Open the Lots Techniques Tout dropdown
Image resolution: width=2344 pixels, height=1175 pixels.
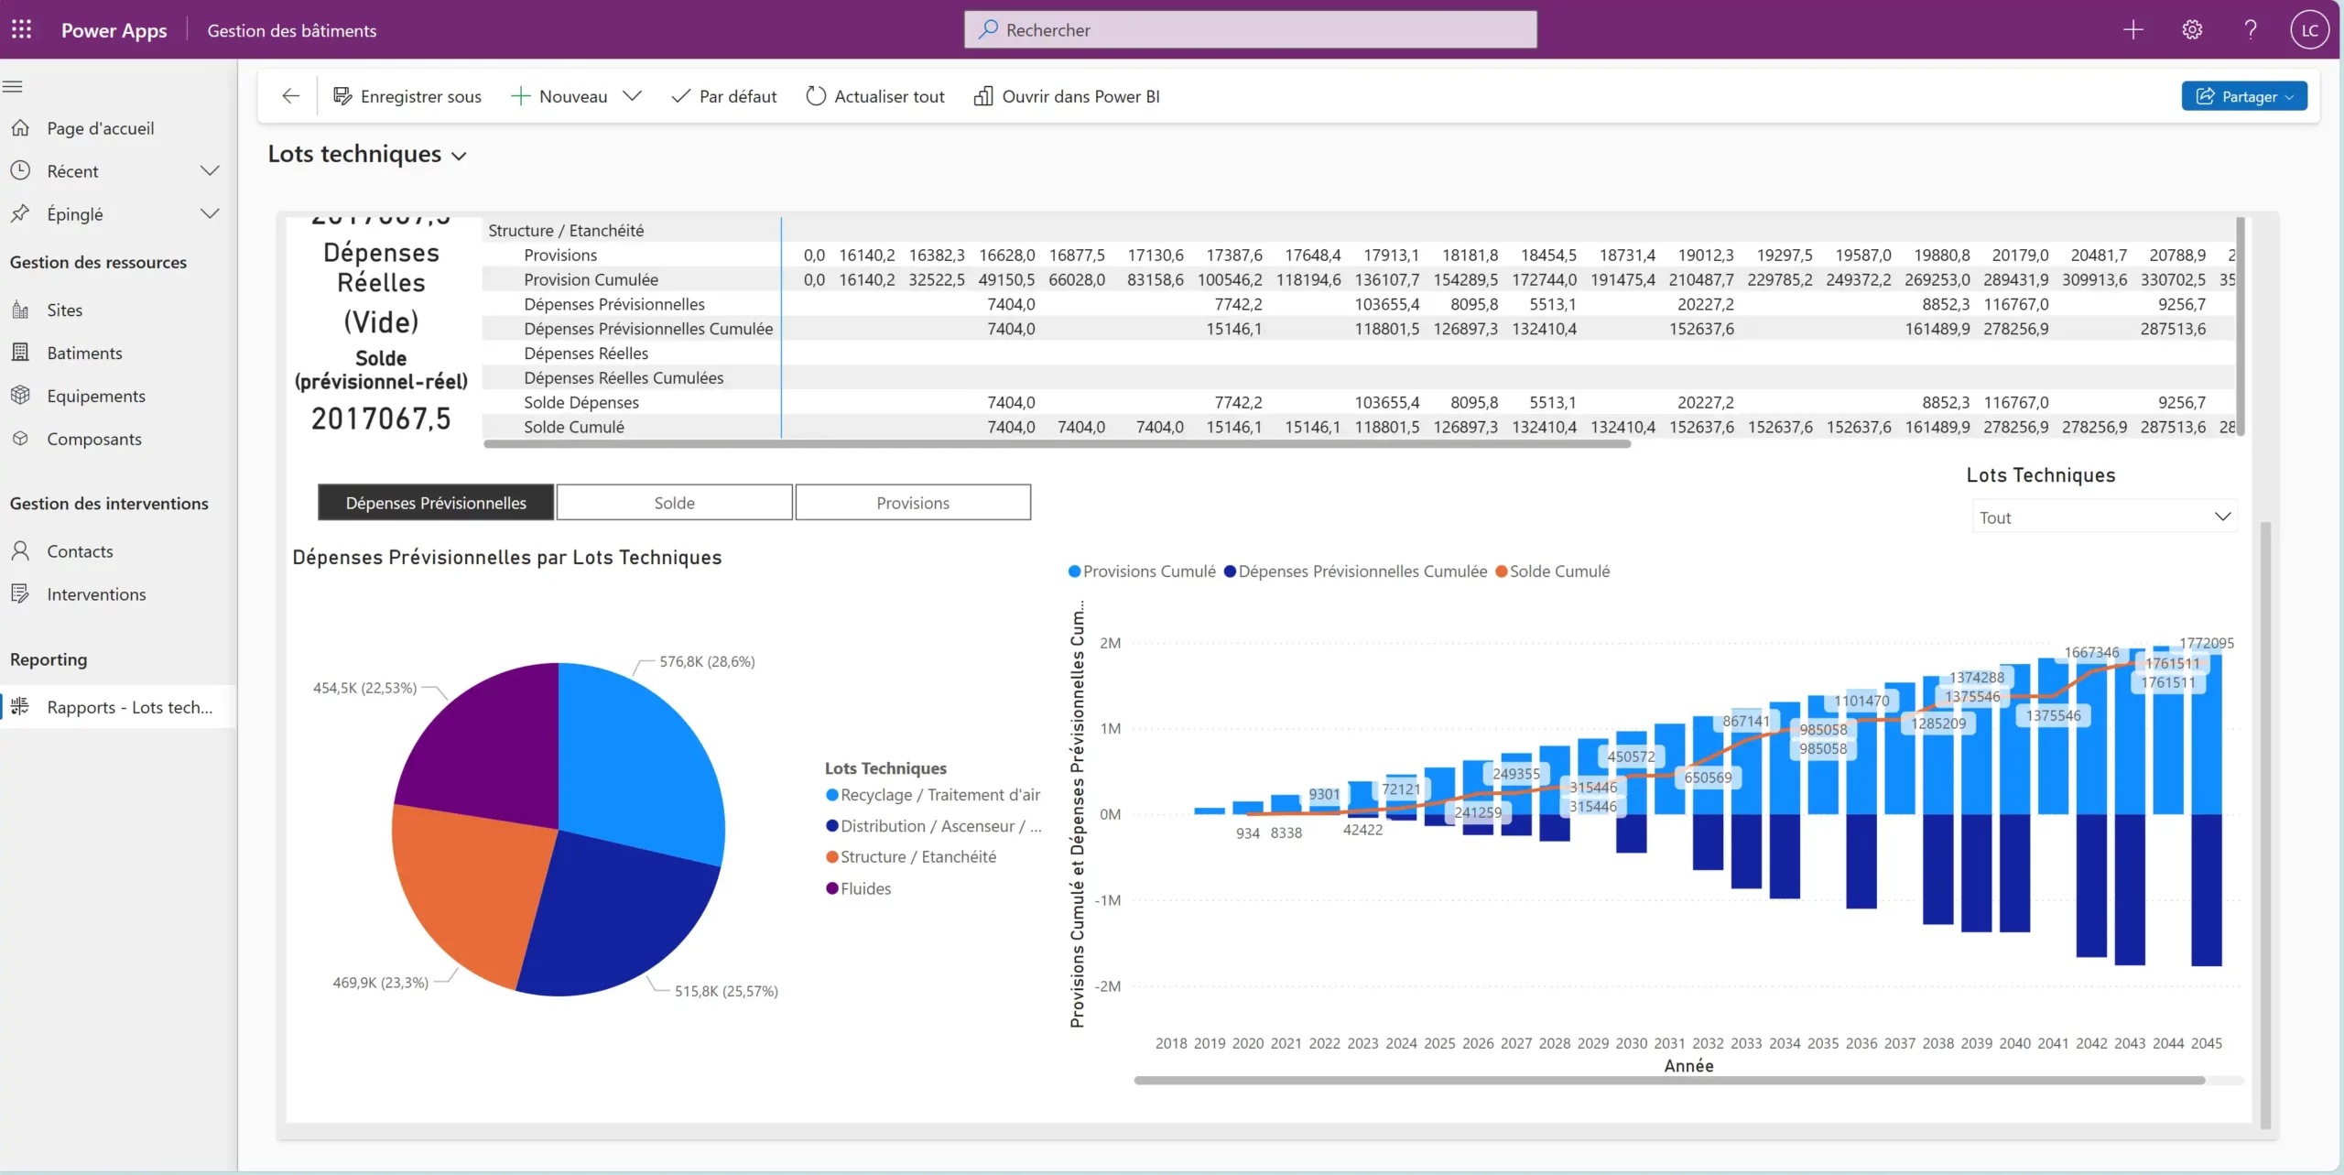2103,517
